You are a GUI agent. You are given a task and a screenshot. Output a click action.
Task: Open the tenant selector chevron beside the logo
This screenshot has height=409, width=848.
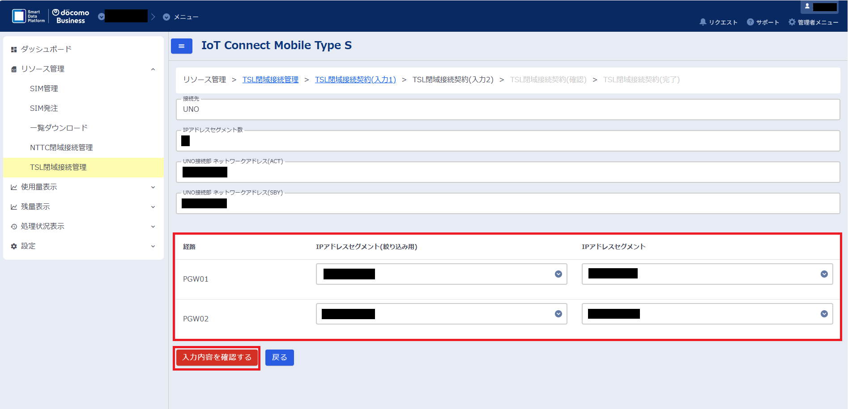point(101,17)
